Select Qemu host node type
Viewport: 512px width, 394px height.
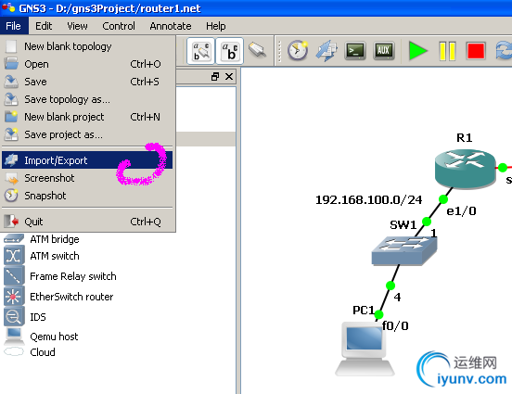coord(54,337)
